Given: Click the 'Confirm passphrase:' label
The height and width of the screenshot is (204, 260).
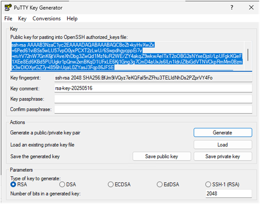Looking at the screenshot, I should [x=31, y=109].
